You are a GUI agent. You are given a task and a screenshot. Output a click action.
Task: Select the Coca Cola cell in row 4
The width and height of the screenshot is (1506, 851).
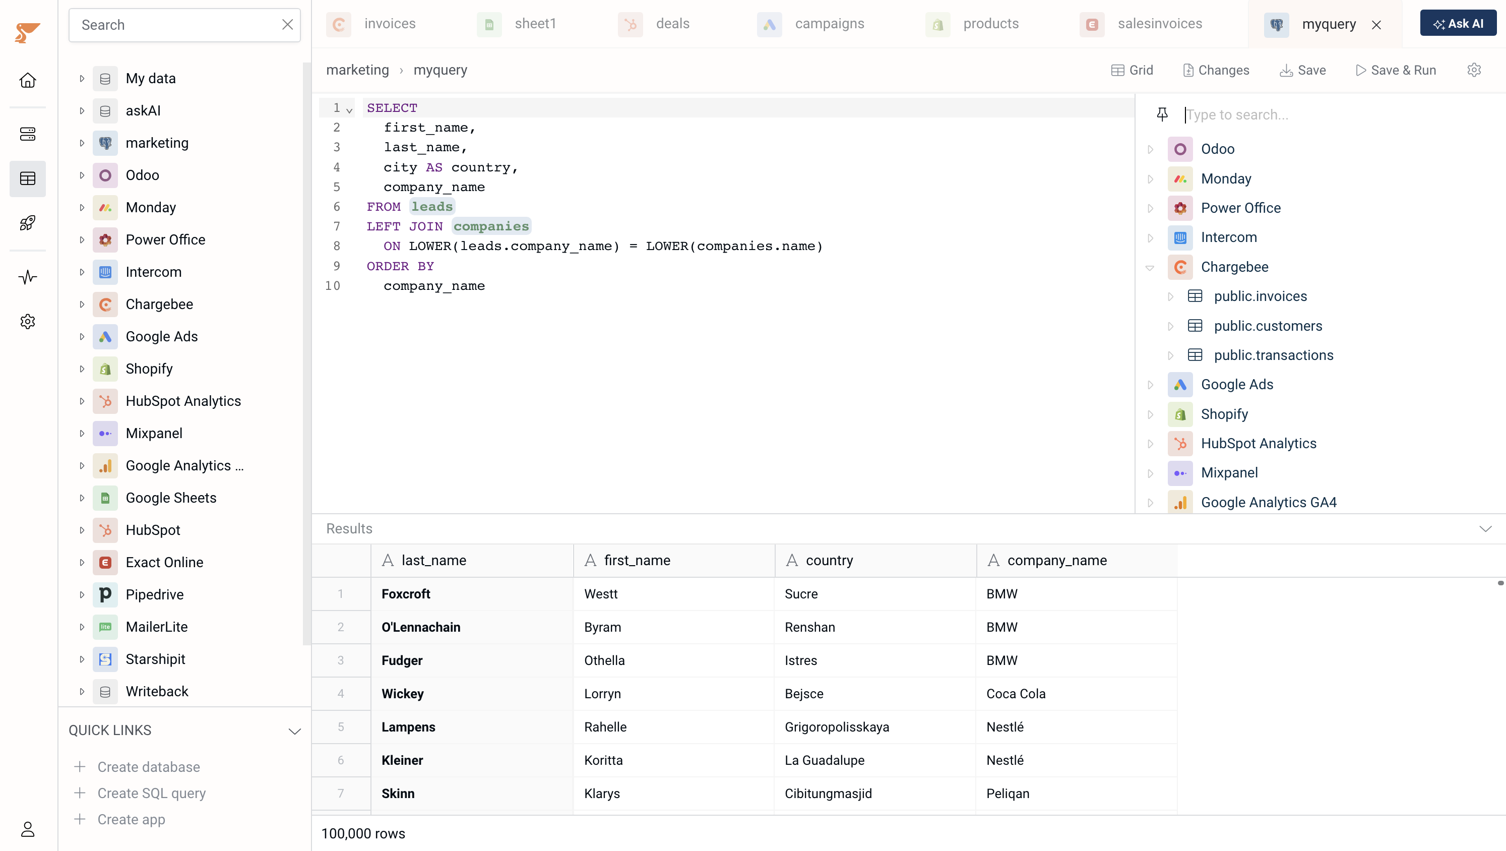1076,694
